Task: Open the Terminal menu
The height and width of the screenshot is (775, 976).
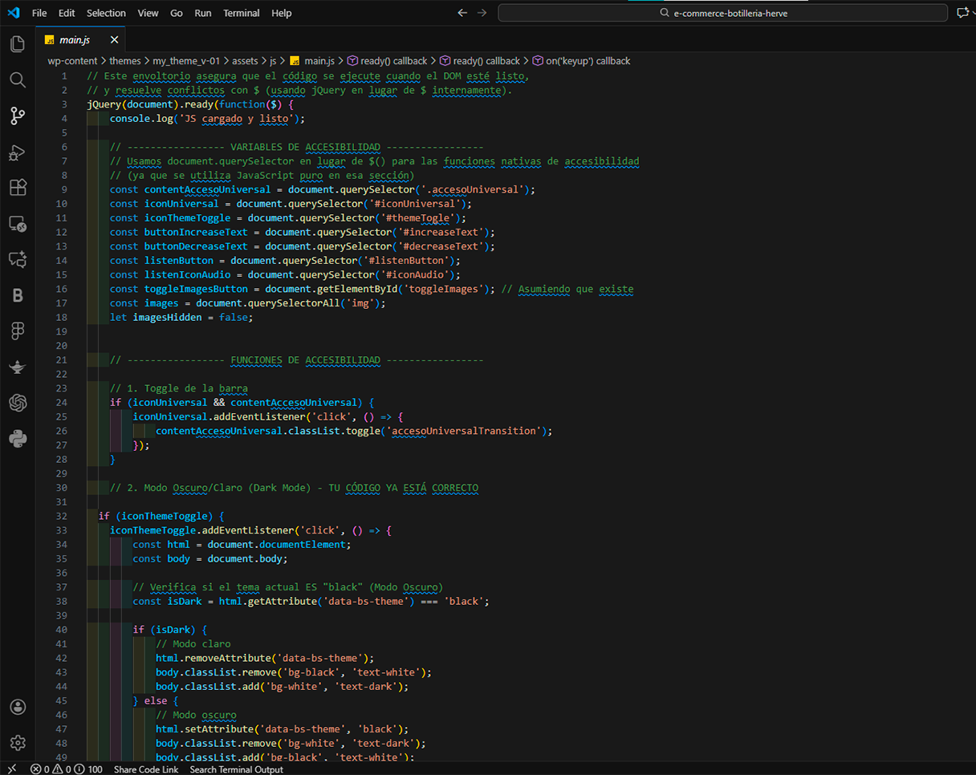Action: pos(241,13)
